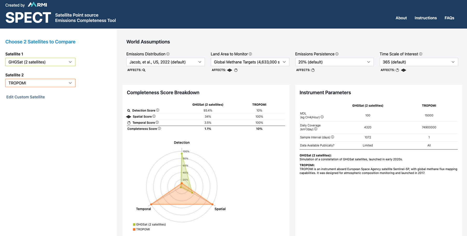Click magnifier icon beside Detection Score row
The width and height of the screenshot is (467, 236).
pos(129,111)
